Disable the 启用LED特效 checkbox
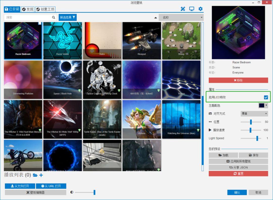The height and width of the screenshot is (200, 273). click(x=266, y=97)
